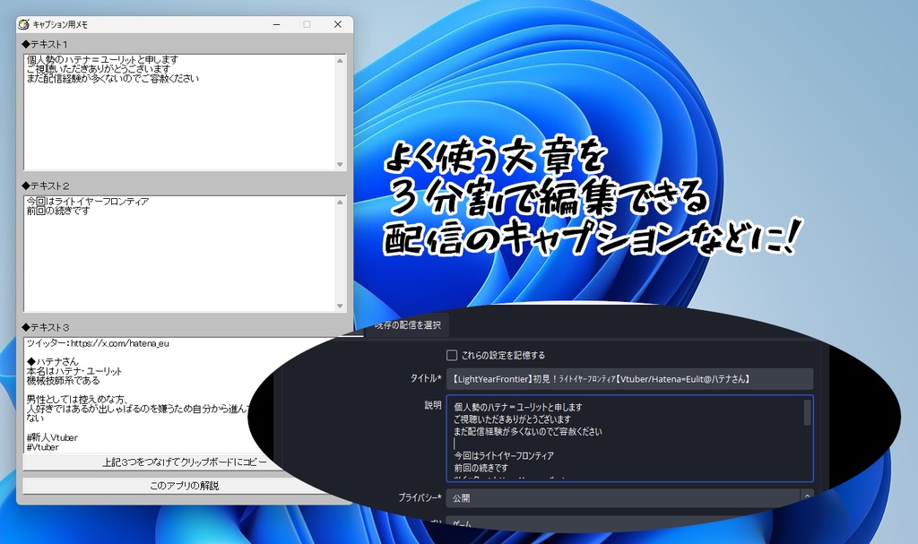The height and width of the screenshot is (544, 918).
Task: Click the app icon in the キャプション用メモ title bar
Action: pyautogui.click(x=24, y=24)
